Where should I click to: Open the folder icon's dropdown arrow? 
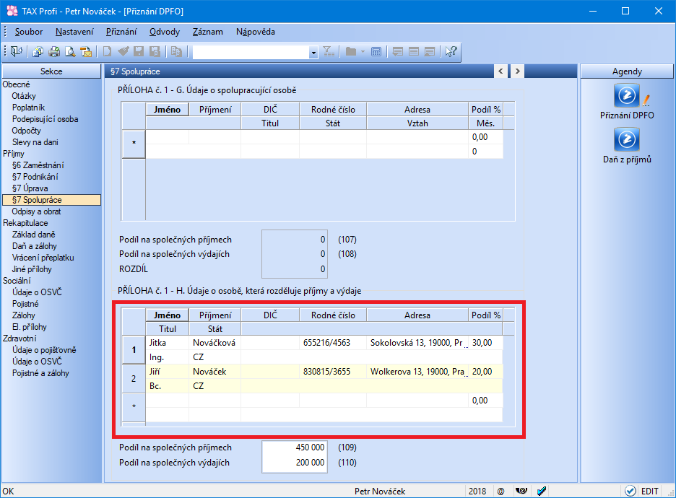[363, 52]
